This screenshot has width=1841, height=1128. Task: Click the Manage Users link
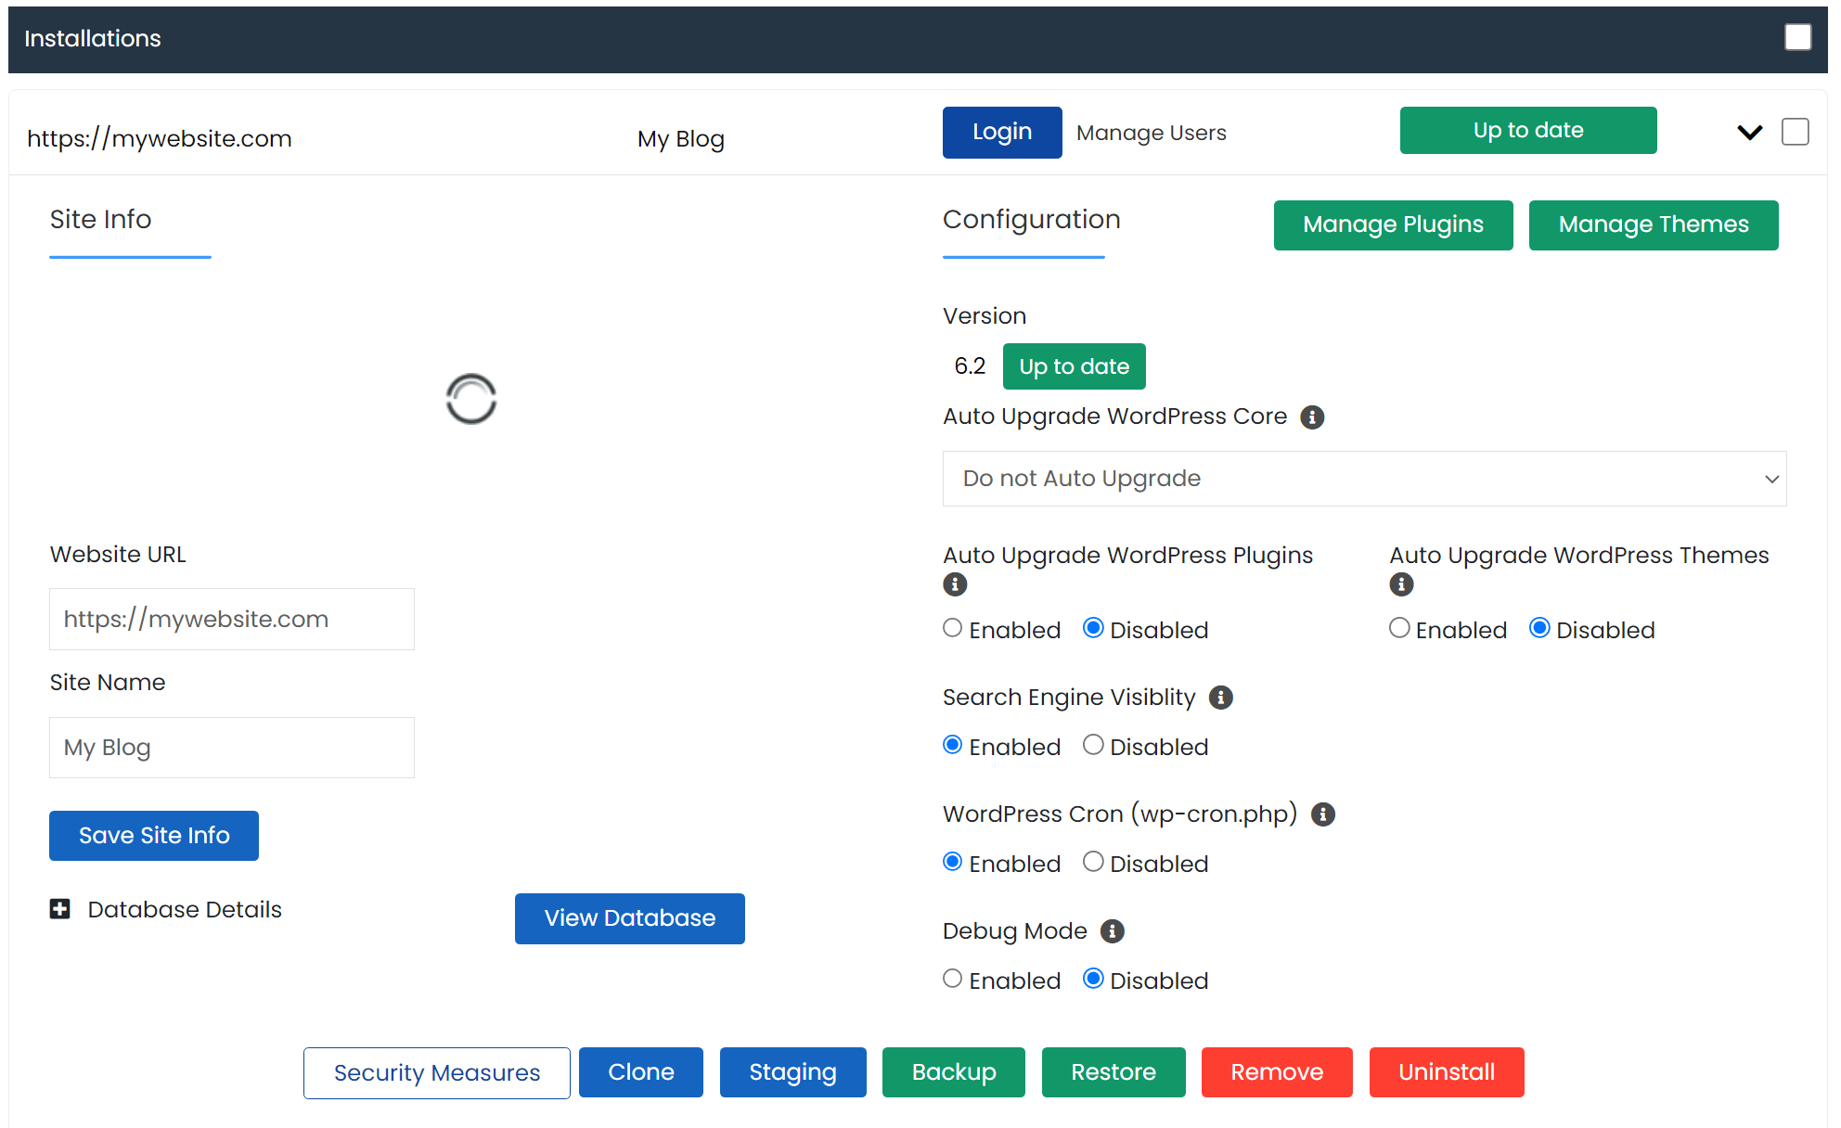(x=1151, y=132)
